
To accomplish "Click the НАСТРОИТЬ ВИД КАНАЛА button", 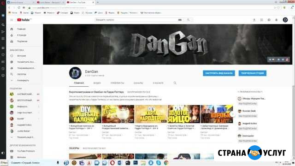I will (219, 73).
